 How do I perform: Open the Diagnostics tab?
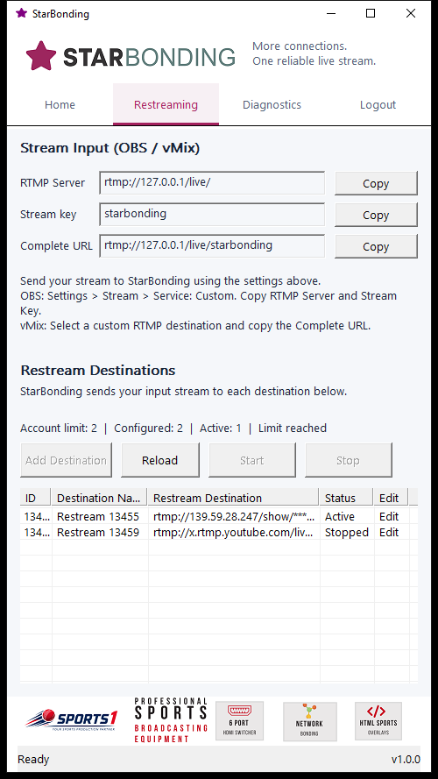pyautogui.click(x=272, y=105)
